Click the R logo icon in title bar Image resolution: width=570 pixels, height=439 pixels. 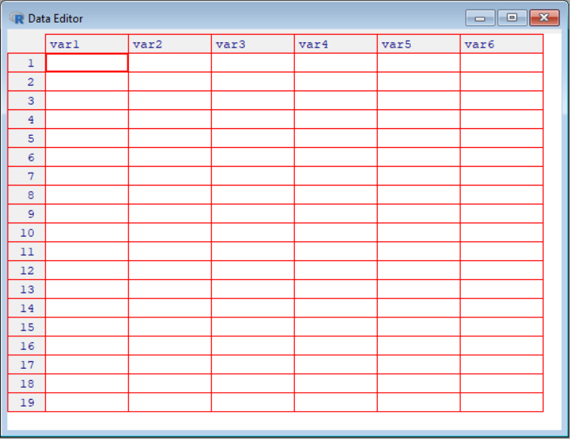pos(18,18)
